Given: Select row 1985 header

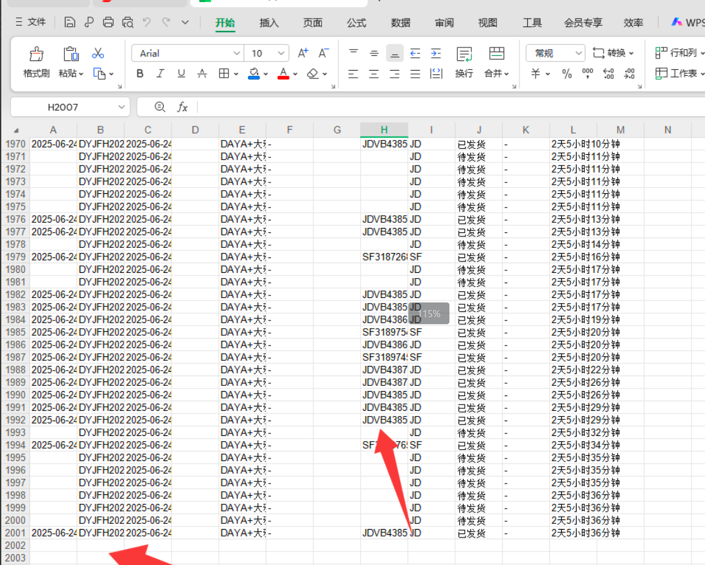Looking at the screenshot, I should pos(15,332).
